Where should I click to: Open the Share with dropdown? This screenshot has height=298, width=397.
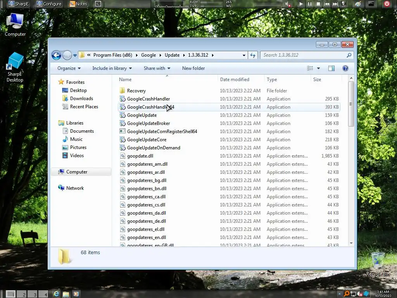pyautogui.click(x=157, y=68)
